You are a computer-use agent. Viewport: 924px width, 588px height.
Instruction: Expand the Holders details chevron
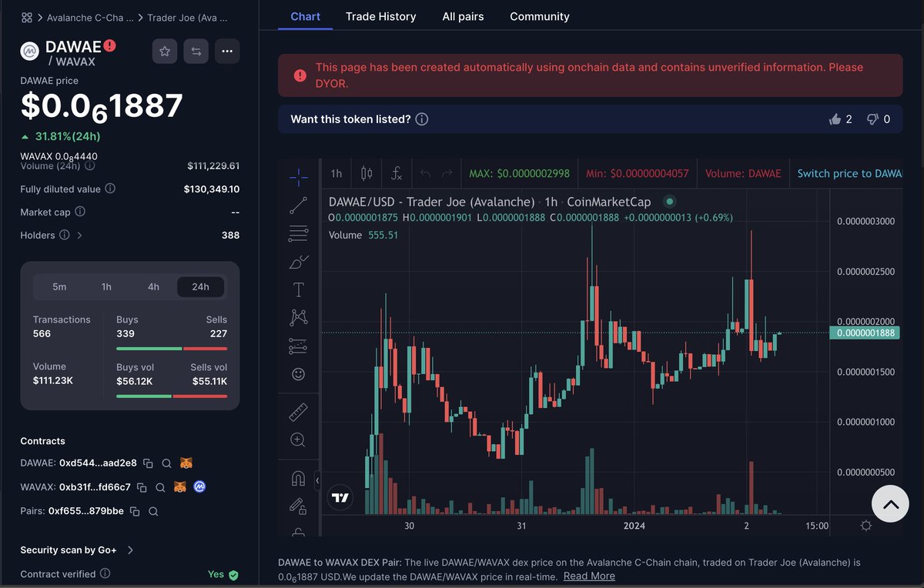tap(79, 236)
